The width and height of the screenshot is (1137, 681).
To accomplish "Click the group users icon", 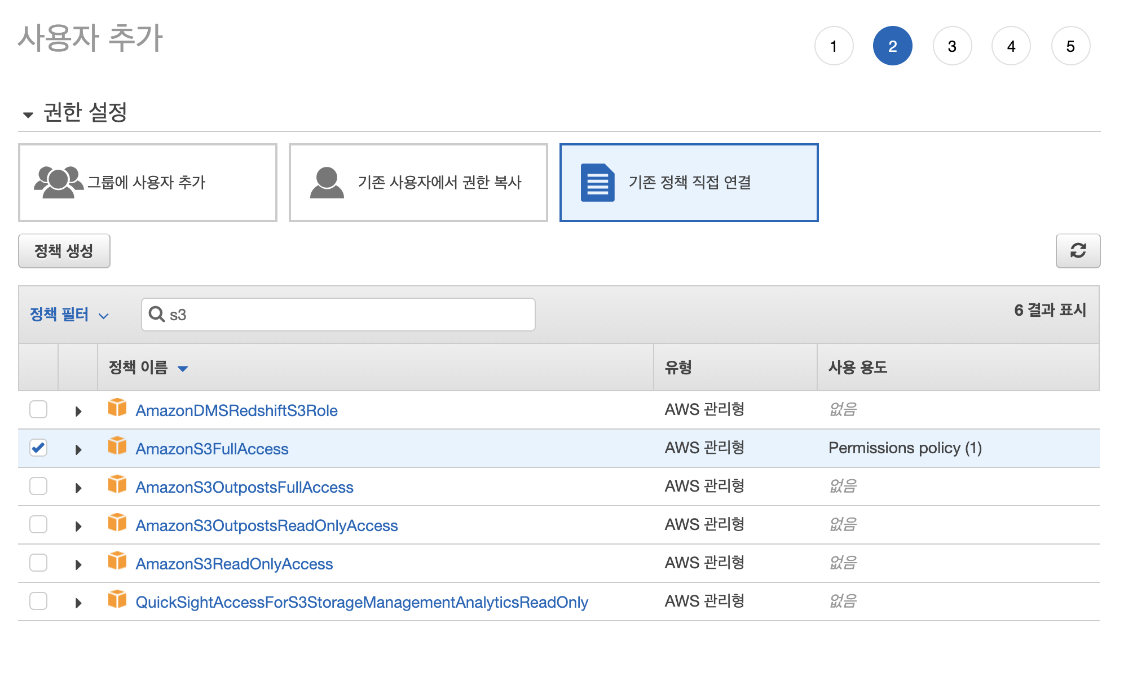I will coord(58,182).
